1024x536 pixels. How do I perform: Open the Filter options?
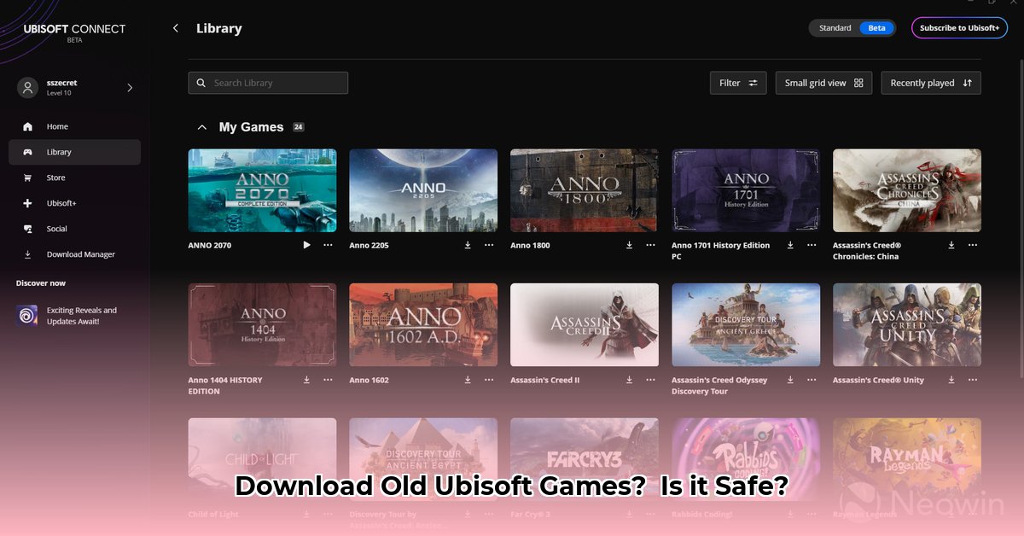coord(737,83)
